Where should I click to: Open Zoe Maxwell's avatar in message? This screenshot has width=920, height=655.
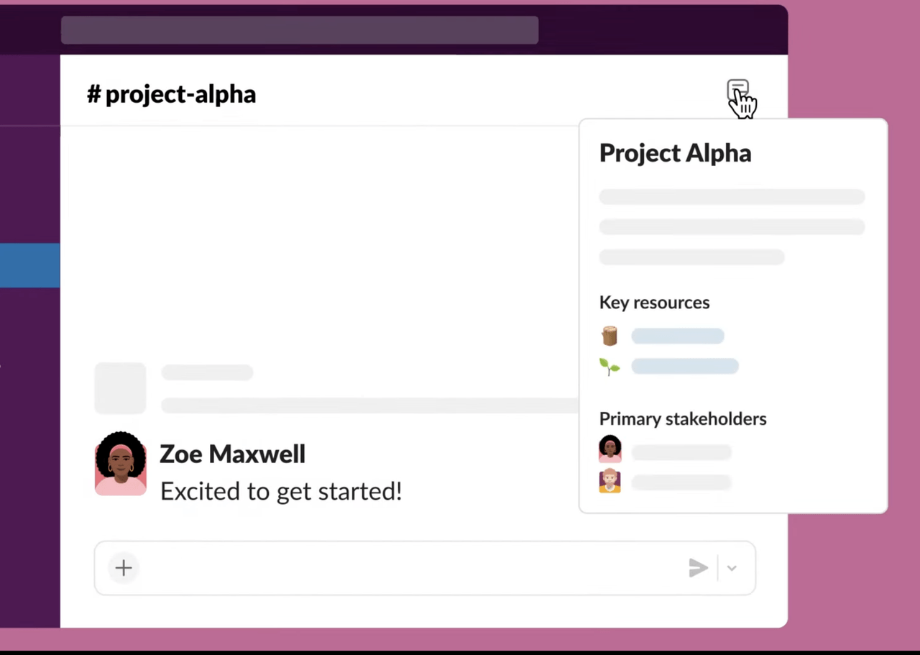(121, 464)
